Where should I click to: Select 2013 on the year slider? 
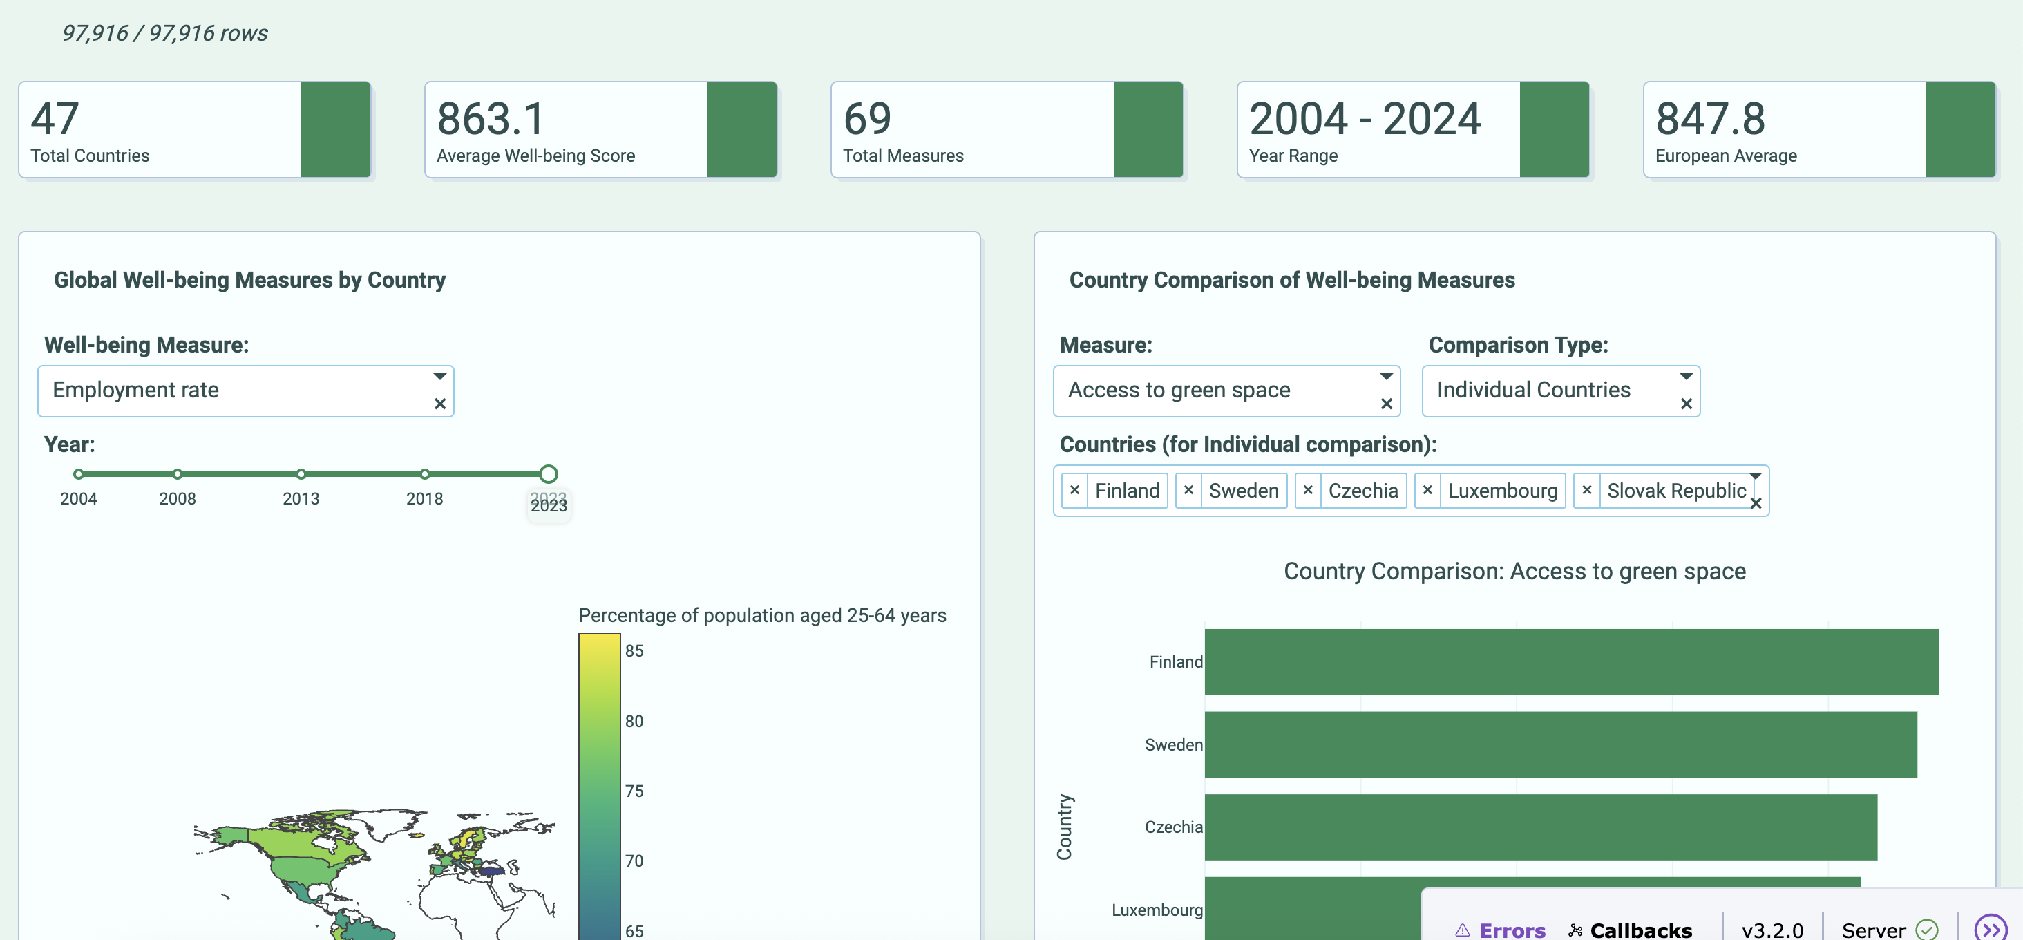(301, 474)
